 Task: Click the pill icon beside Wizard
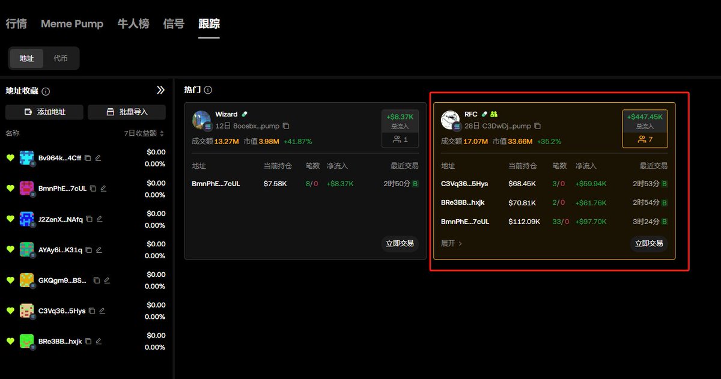click(245, 114)
